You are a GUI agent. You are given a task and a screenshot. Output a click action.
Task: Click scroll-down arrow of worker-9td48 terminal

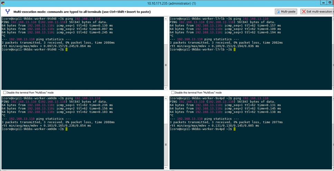166,88
